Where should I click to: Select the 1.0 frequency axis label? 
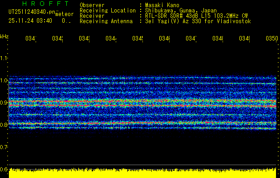[4, 81]
